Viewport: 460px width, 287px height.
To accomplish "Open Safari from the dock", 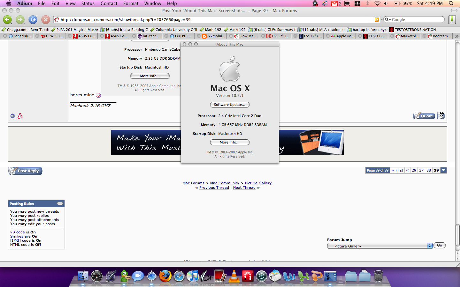I will pyautogui.click(x=179, y=276).
